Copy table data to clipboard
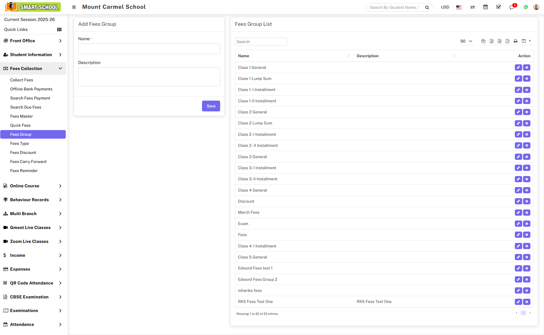 coord(483,41)
